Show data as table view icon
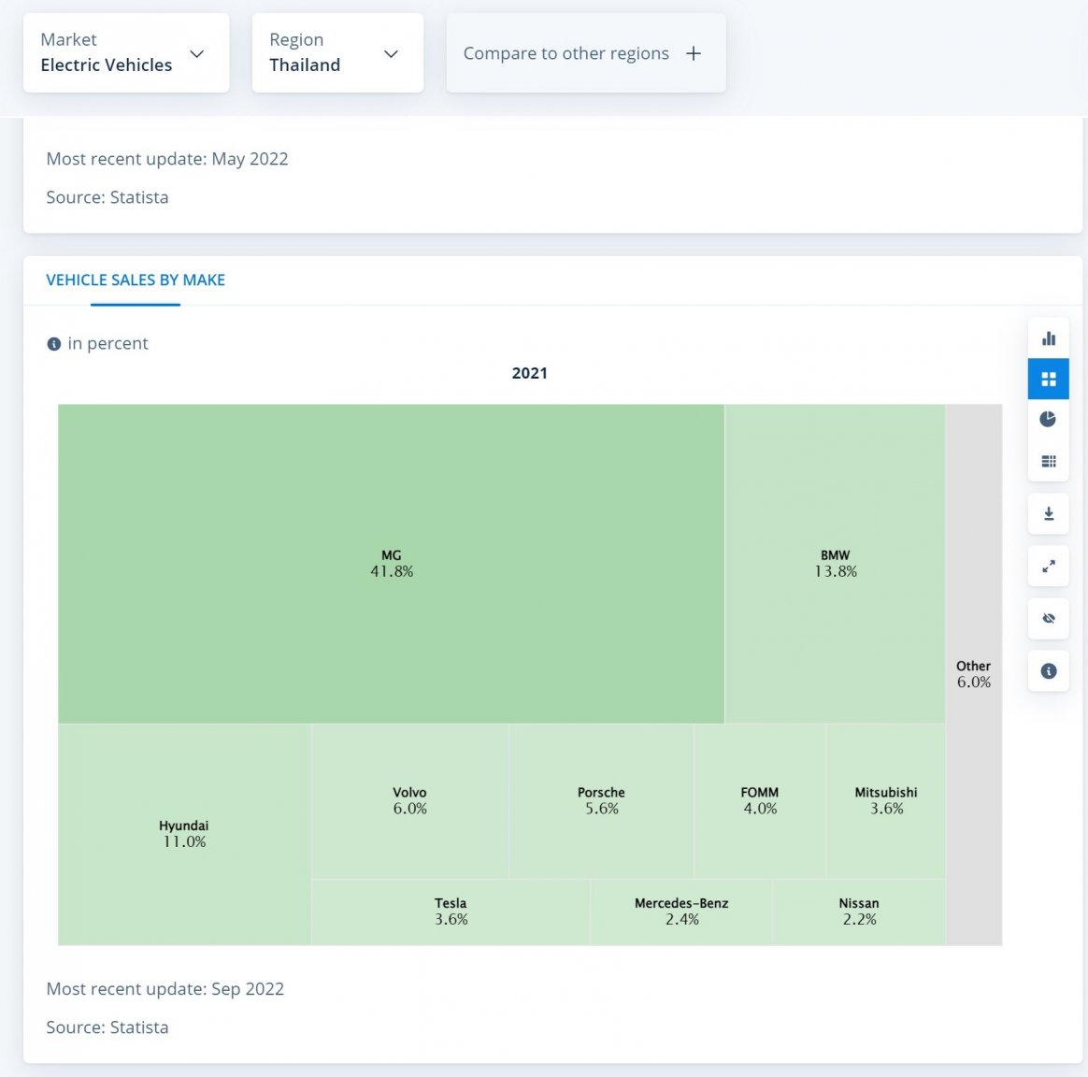Viewport: 1088px width, 1077px height. point(1048,461)
